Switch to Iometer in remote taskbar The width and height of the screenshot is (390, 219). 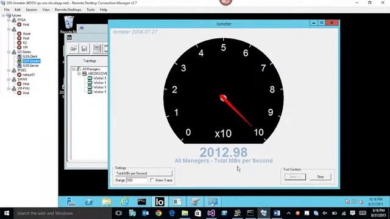click(160, 201)
